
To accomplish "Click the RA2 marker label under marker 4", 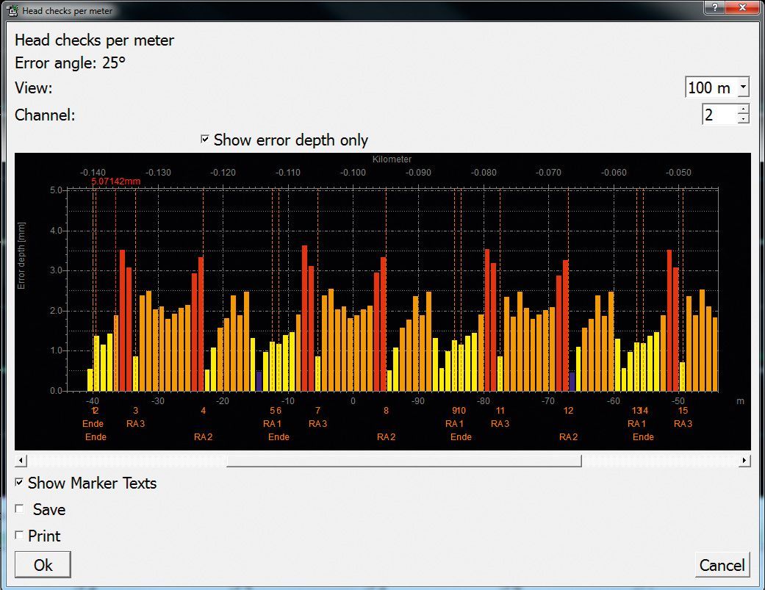I will coord(203,436).
